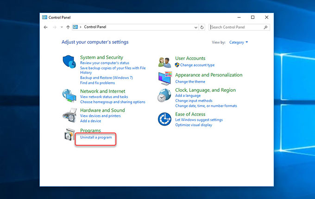Select Change input methods link
This screenshot has height=199, width=315.
coord(194,101)
